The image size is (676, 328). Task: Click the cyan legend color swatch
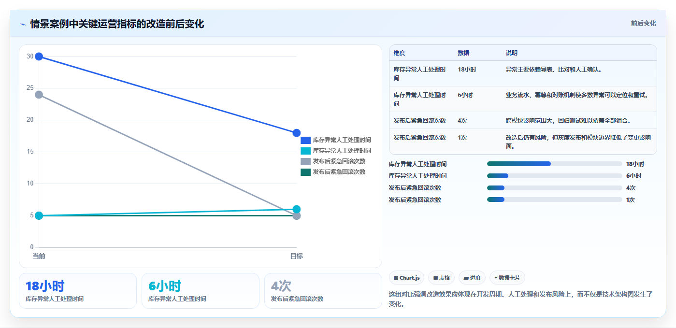[305, 151]
